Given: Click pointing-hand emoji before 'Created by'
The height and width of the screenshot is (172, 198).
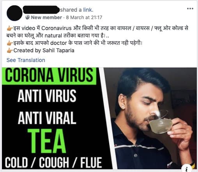Looking at the screenshot, I should 10,50.
